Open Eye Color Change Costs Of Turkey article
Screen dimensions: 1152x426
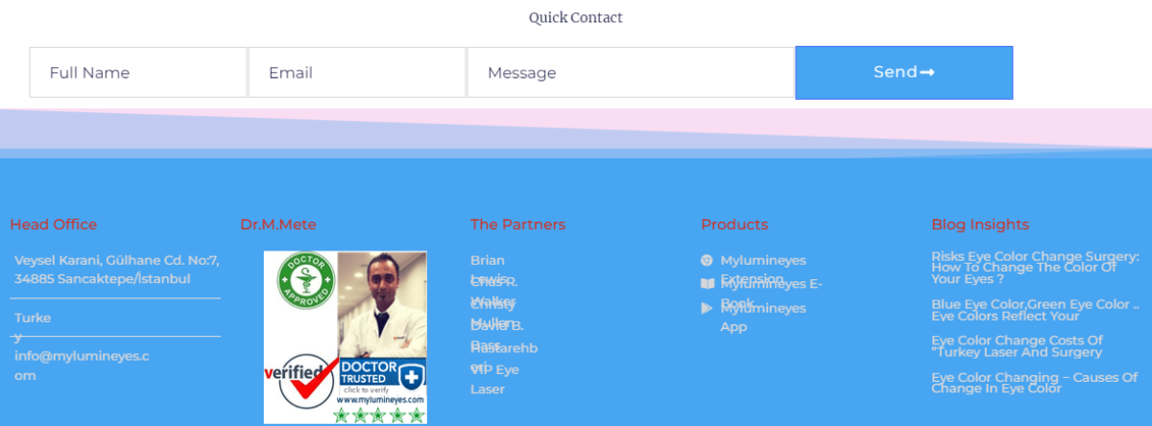tap(1018, 346)
